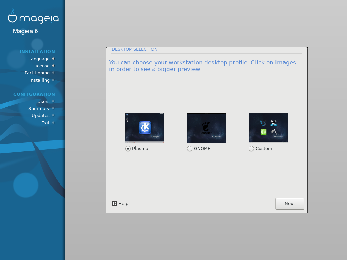Expand the Help section
The width and height of the screenshot is (347, 260).
coord(120,203)
